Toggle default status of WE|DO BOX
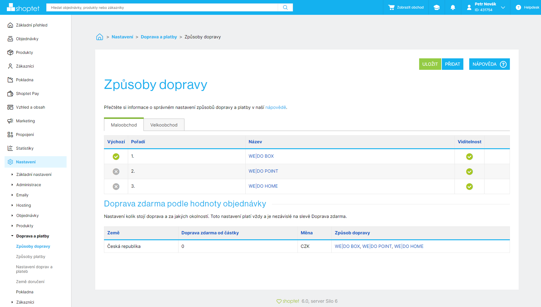This screenshot has width=541, height=307. pos(116,156)
